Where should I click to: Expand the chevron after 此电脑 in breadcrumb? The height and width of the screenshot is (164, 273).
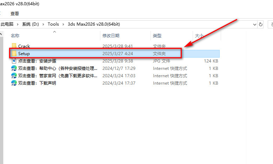[x=18, y=24]
